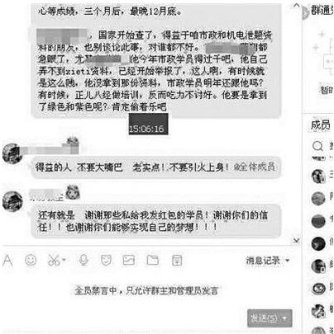This screenshot has height=334, width=334.
Task: Open the 群通知 group notice section
Action: click(322, 10)
